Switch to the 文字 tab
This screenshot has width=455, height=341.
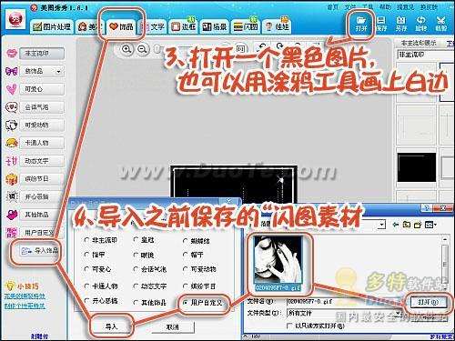click(155, 26)
